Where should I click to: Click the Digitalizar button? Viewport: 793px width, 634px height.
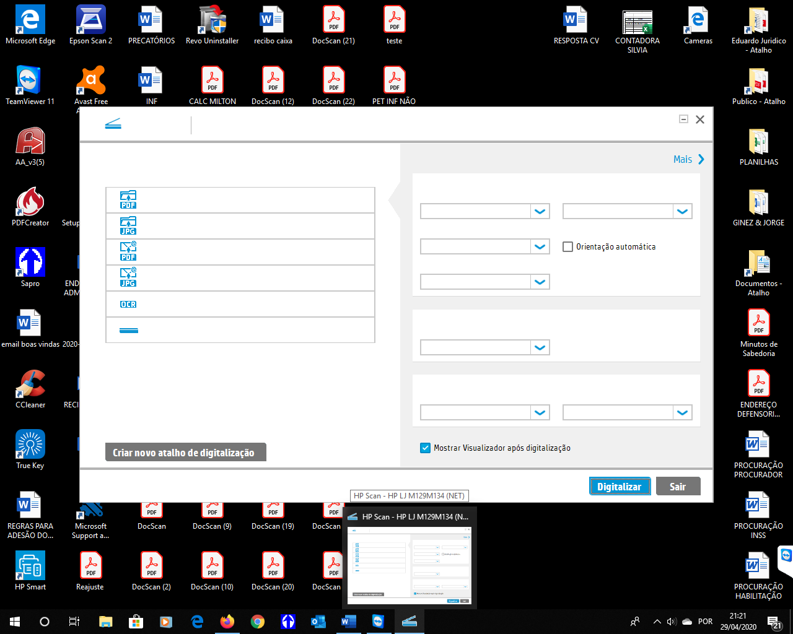620,486
